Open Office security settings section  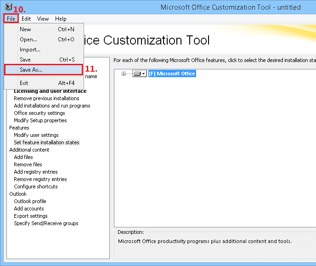coord(39,113)
